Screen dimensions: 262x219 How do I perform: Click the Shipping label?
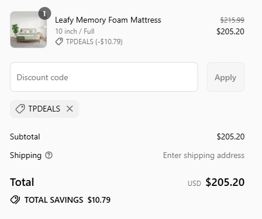pyautogui.click(x=26, y=156)
